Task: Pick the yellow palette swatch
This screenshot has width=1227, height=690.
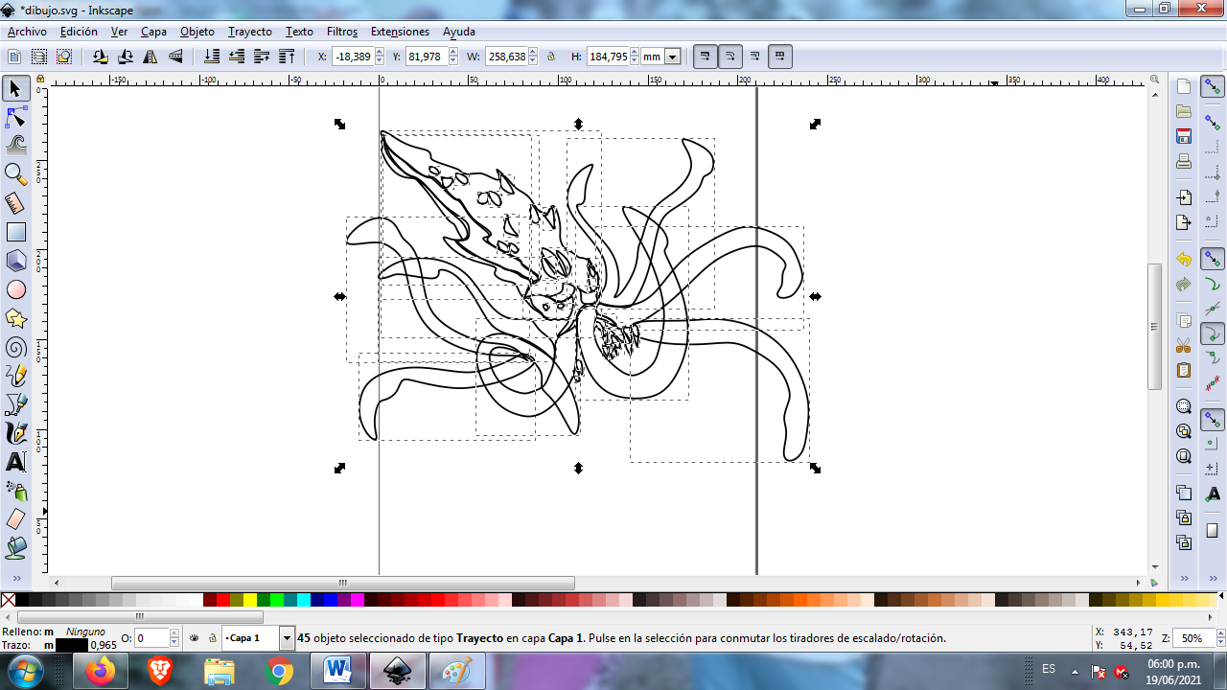Action: click(249, 600)
